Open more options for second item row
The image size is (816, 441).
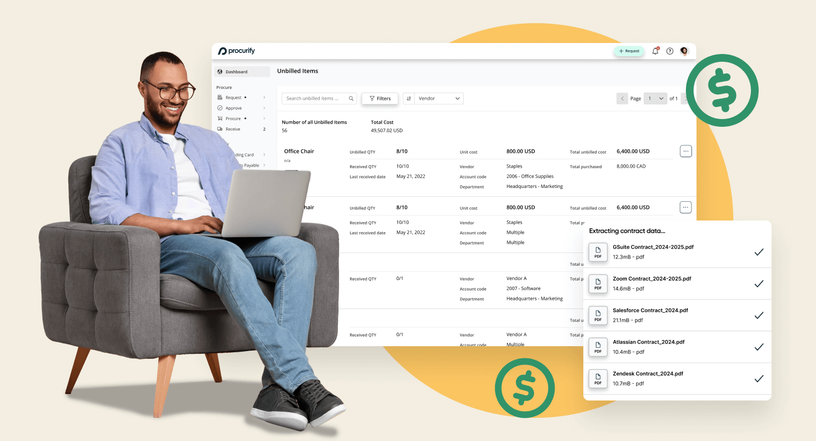(686, 207)
